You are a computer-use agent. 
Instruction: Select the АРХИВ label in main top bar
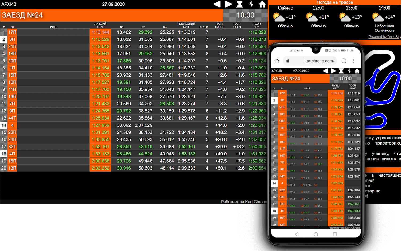(9, 4)
